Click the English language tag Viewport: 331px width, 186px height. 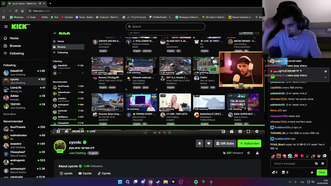point(93,153)
